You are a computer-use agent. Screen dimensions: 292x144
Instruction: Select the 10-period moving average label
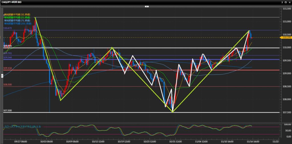tap(17, 14)
